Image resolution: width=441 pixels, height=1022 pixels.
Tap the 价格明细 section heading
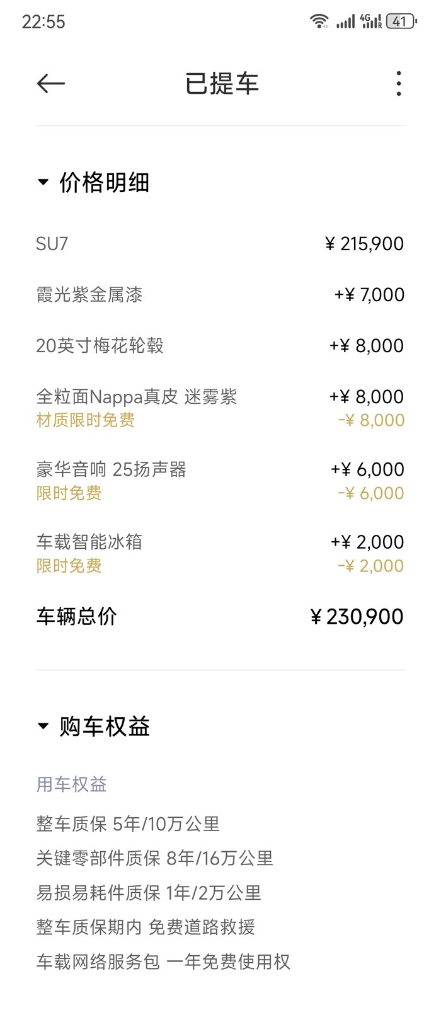point(104,183)
